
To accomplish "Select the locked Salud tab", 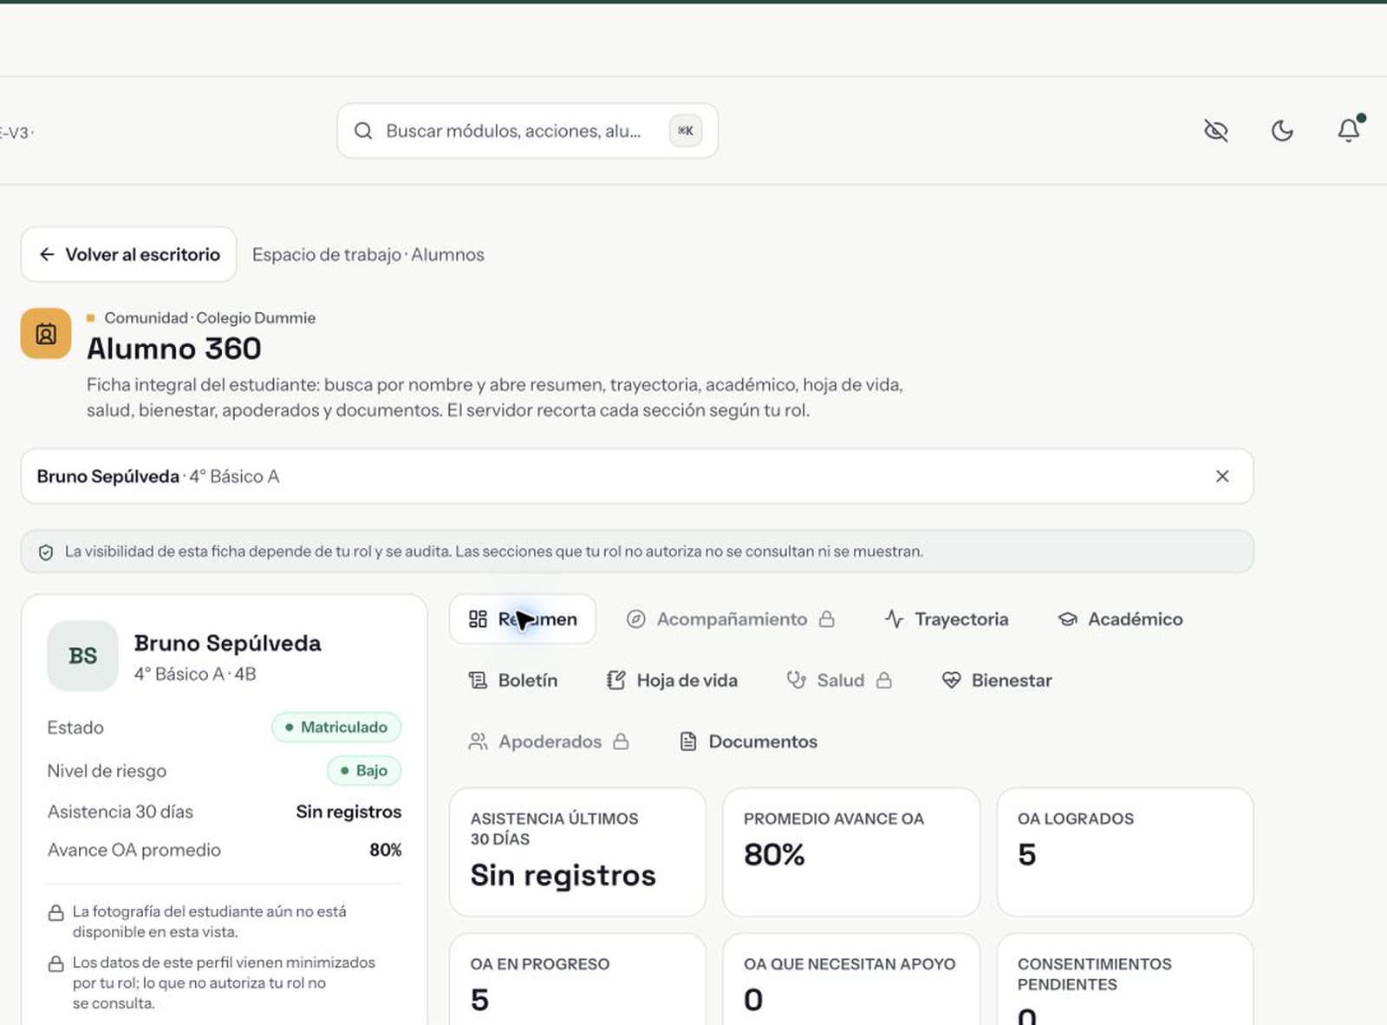I will (x=839, y=681).
